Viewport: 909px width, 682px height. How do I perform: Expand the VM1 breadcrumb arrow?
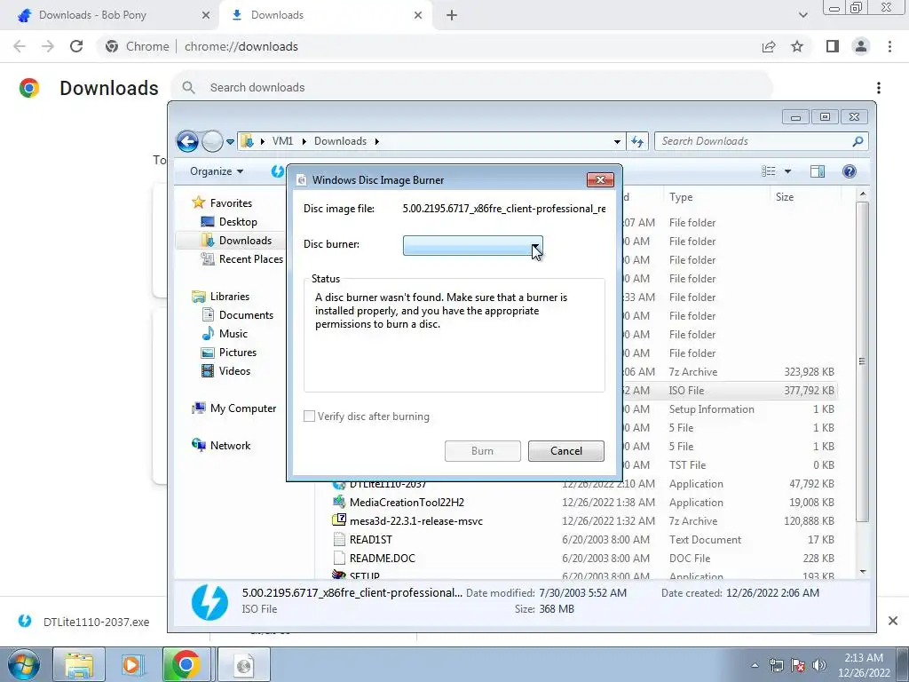304,141
